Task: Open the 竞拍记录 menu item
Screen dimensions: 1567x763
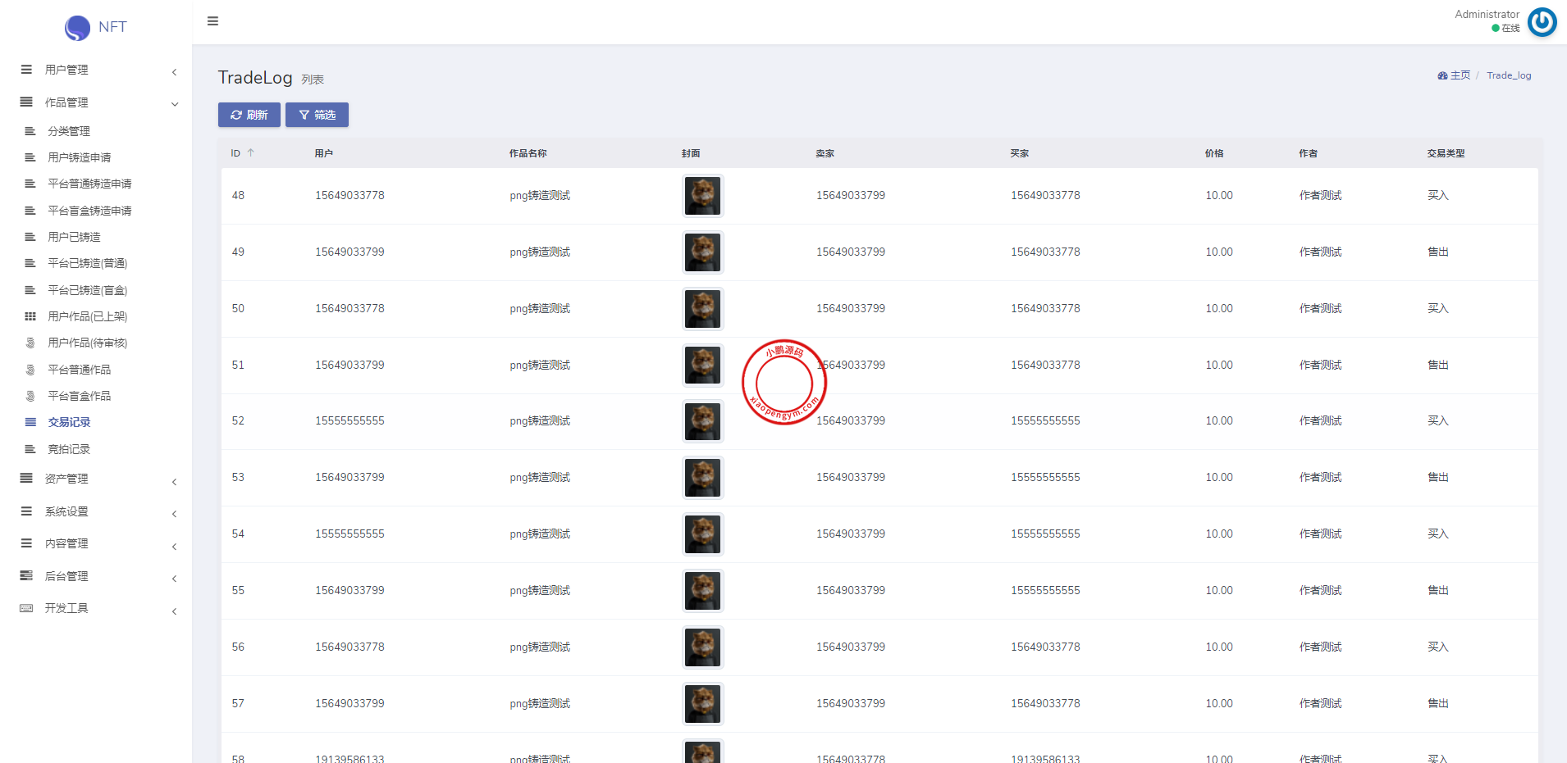Action: pyautogui.click(x=69, y=449)
